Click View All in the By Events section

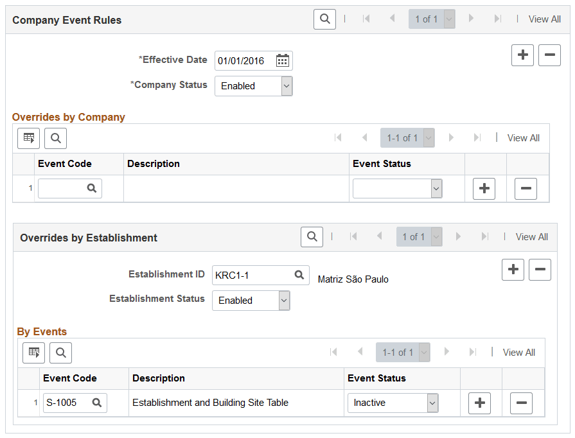pos(518,353)
